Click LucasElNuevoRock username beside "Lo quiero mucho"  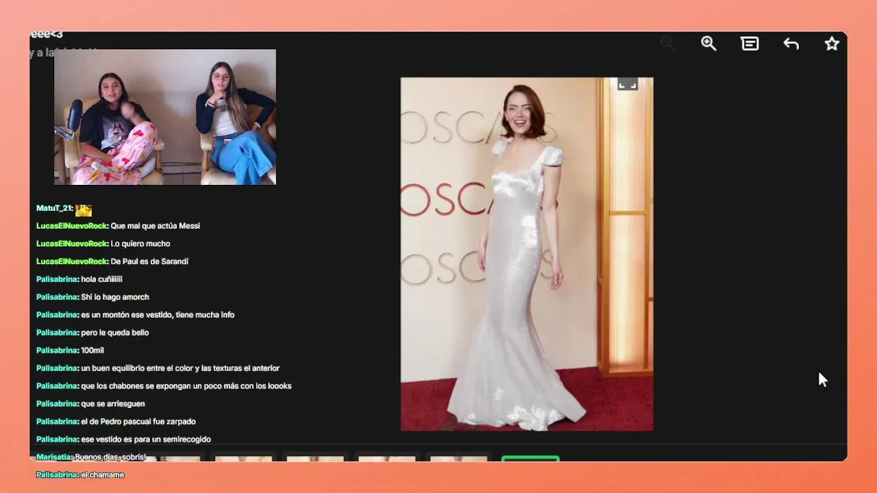pos(72,244)
